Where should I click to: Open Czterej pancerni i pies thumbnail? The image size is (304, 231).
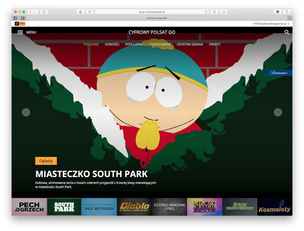pyautogui.click(x=169, y=207)
